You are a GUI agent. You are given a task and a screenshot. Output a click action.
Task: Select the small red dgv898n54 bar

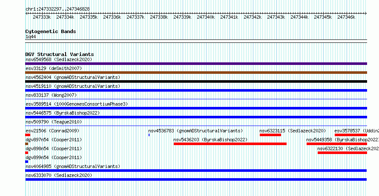26,153
